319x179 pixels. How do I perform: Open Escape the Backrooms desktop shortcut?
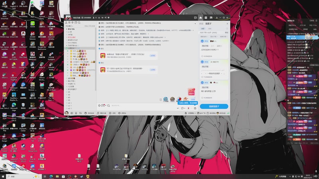42,45
